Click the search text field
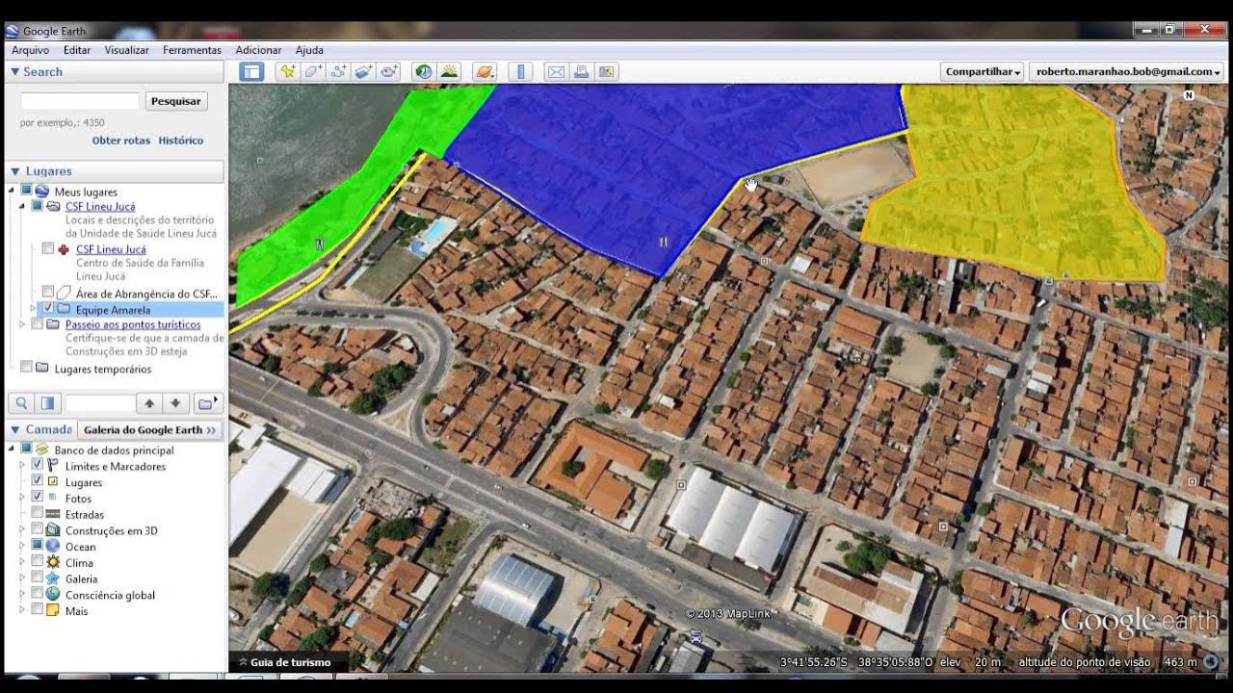The height and width of the screenshot is (693, 1233). 80,101
